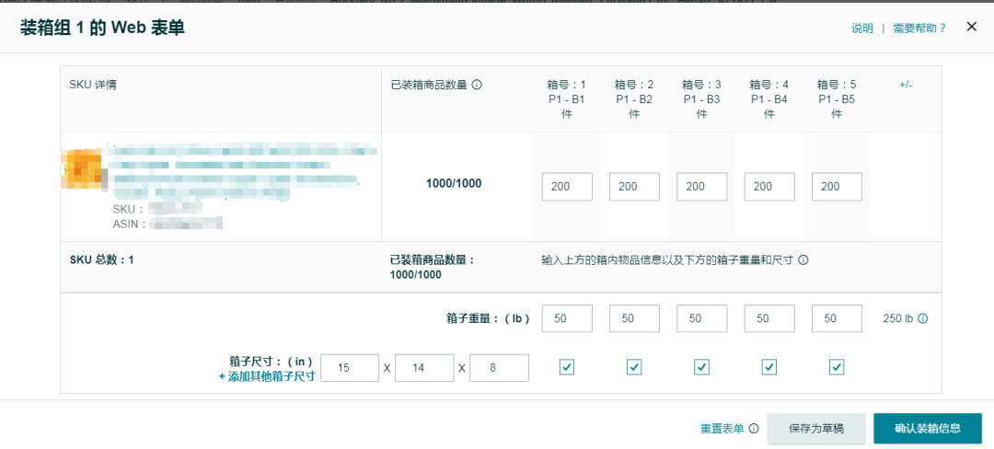Click the product thumbnail image
The width and height of the screenshot is (994, 449).
click(x=83, y=168)
